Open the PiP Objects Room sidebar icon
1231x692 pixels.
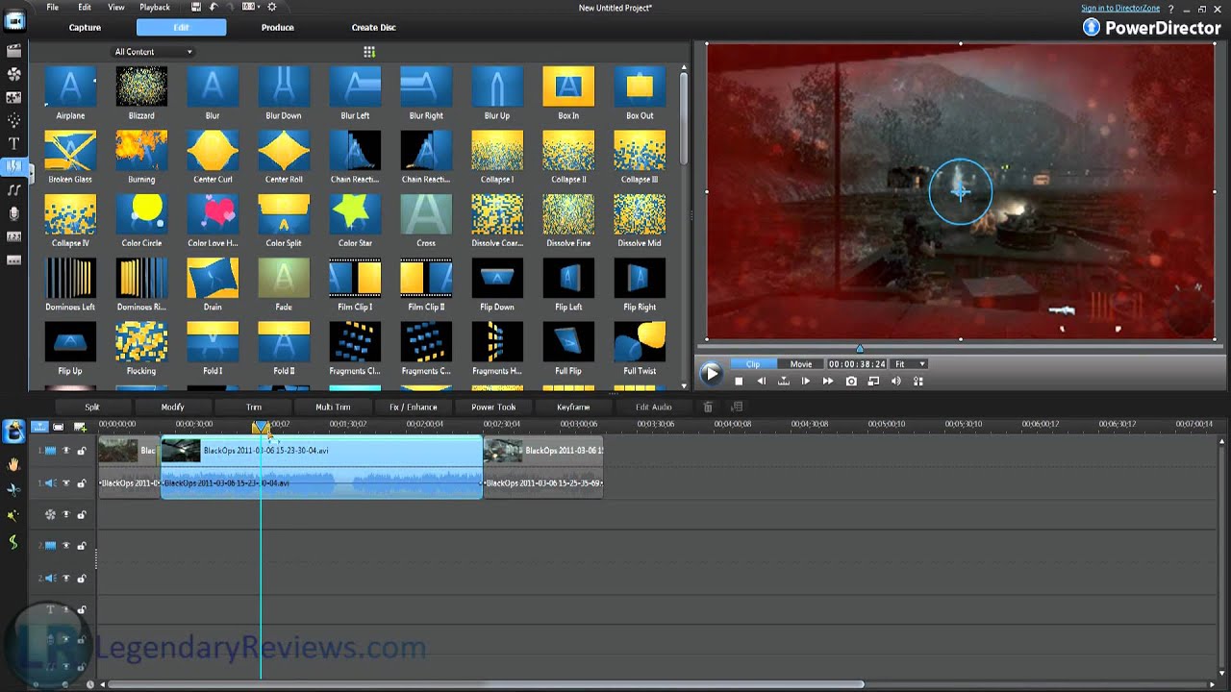[13, 97]
